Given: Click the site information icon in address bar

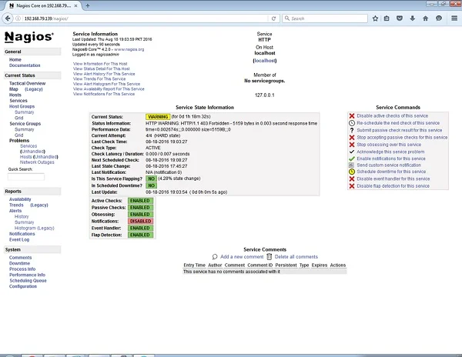Looking at the screenshot, I should tap(18, 18).
